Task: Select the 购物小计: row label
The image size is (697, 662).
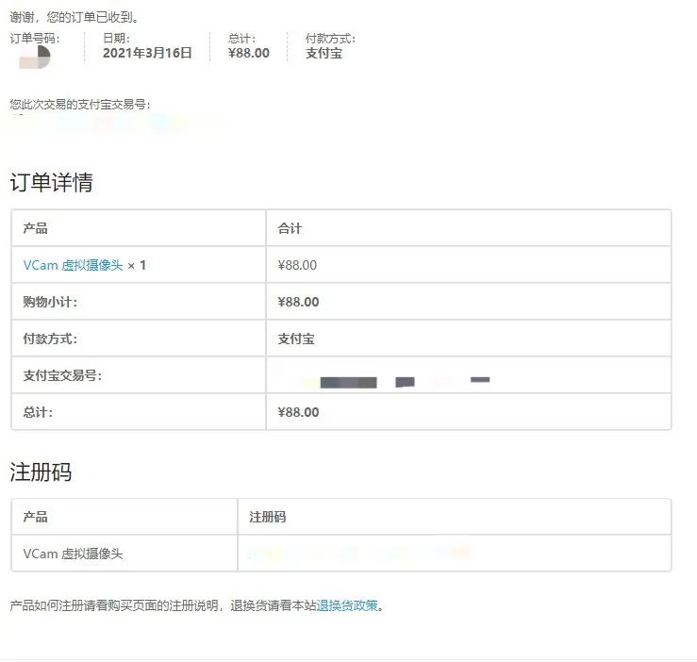Action: (x=50, y=302)
